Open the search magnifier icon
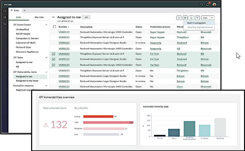Image resolution: width=245 pixels, height=151 pixels. [202, 5]
